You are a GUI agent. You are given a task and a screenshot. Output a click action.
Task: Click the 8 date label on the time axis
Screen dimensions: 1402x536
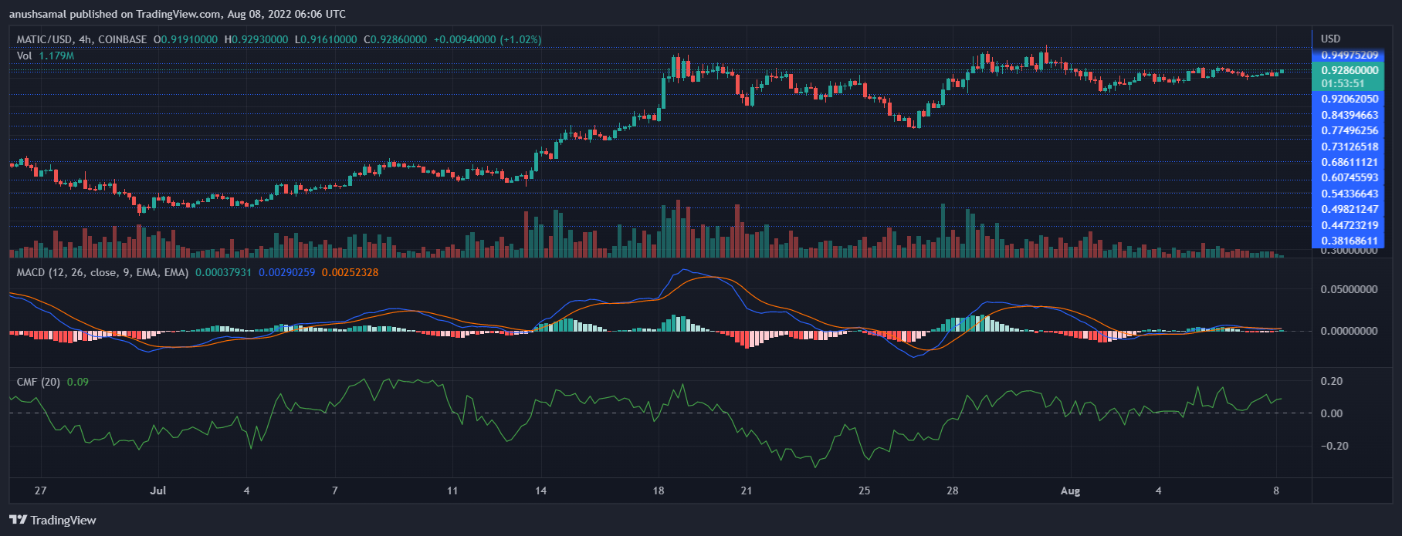tap(1276, 490)
